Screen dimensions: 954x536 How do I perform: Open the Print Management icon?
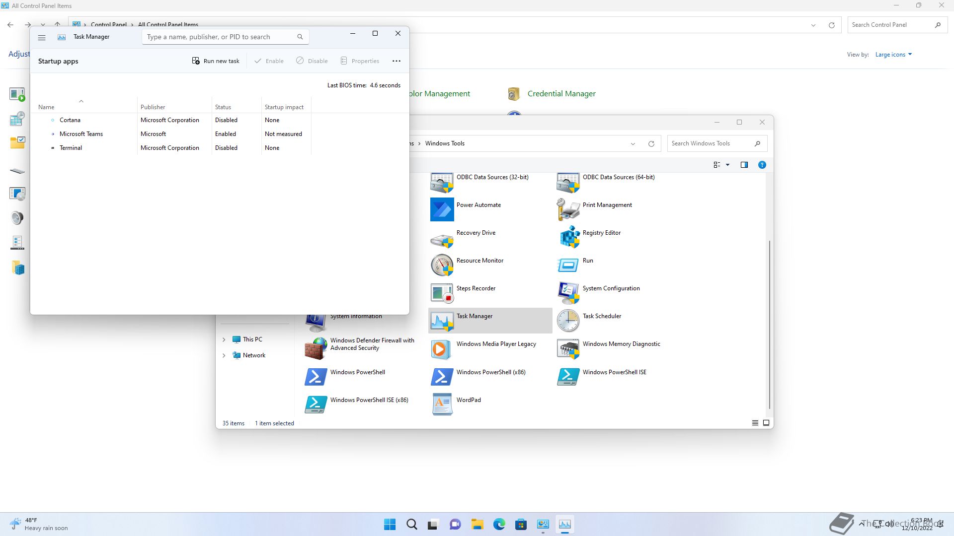coord(568,209)
